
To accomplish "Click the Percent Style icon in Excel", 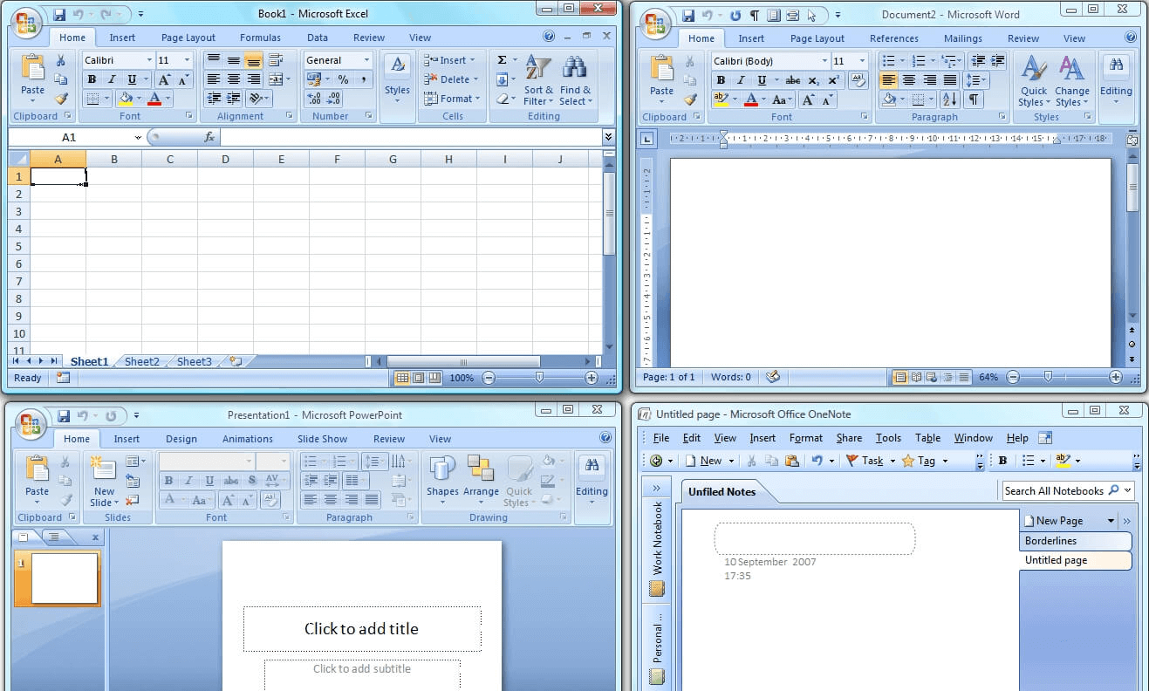I will coord(343,79).
